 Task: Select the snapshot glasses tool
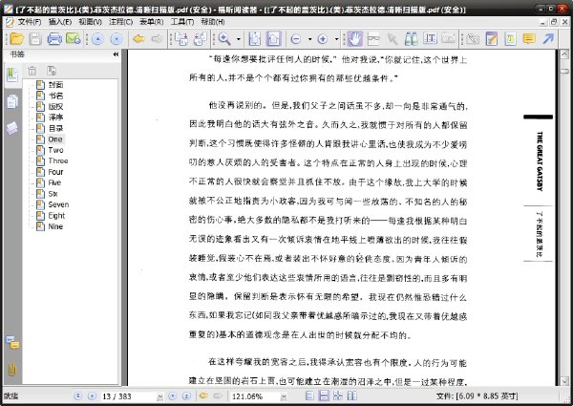pyautogui.click(x=373, y=38)
